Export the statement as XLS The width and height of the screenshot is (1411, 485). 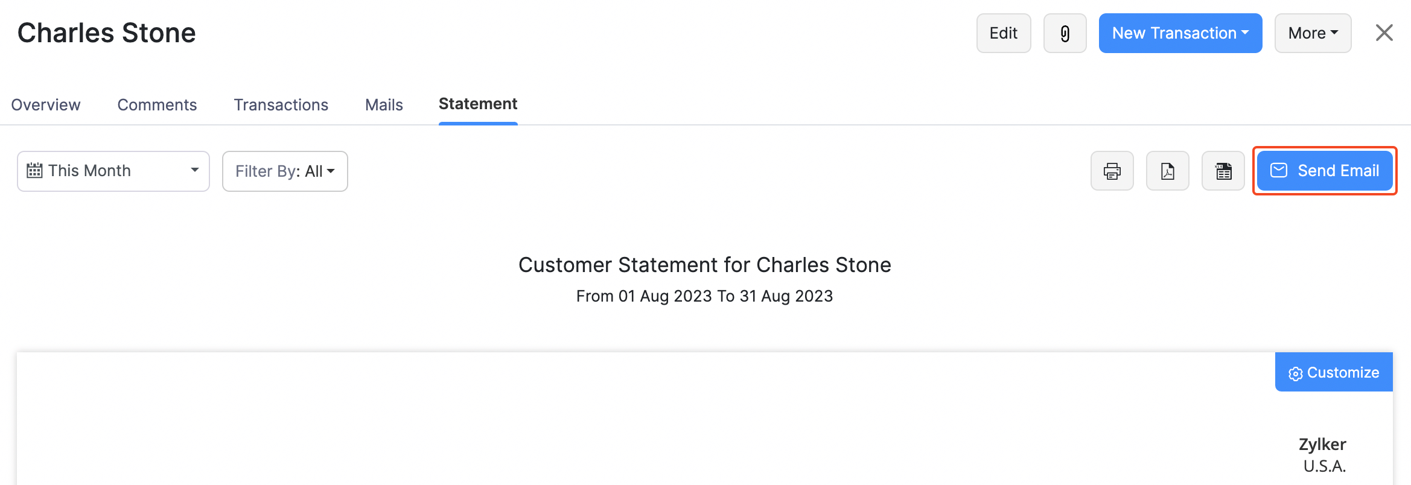[1223, 171]
